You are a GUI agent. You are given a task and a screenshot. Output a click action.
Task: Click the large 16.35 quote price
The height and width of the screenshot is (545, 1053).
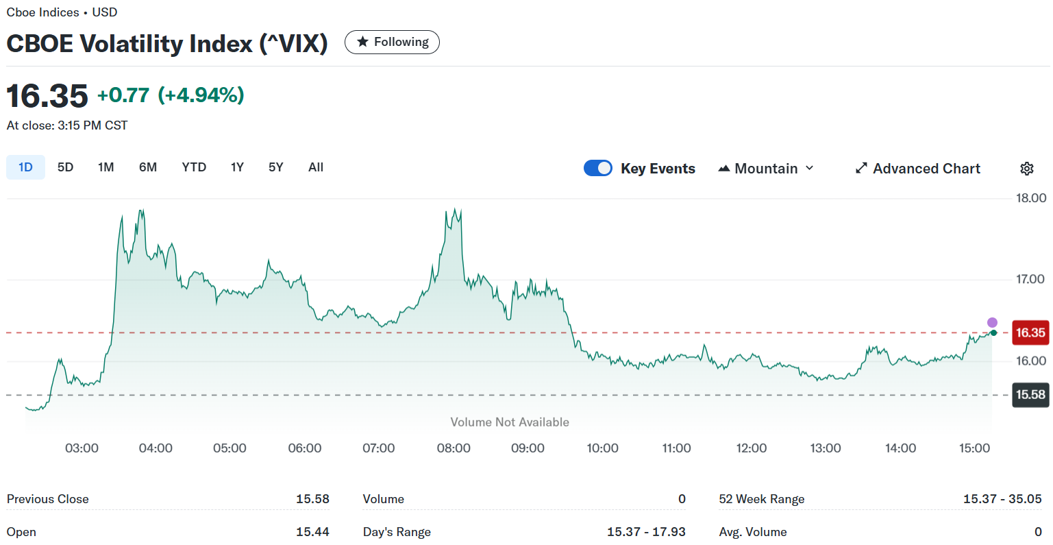pos(47,95)
